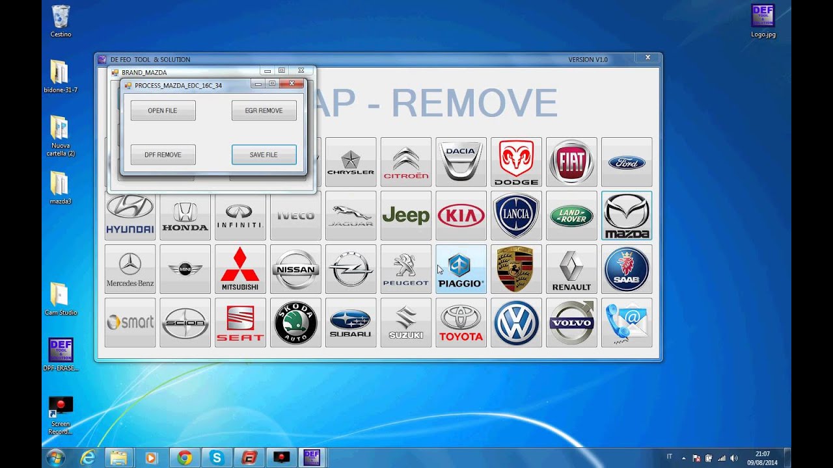This screenshot has height=468, width=833.
Task: Select the Skoda Auto logo
Action: tap(295, 322)
